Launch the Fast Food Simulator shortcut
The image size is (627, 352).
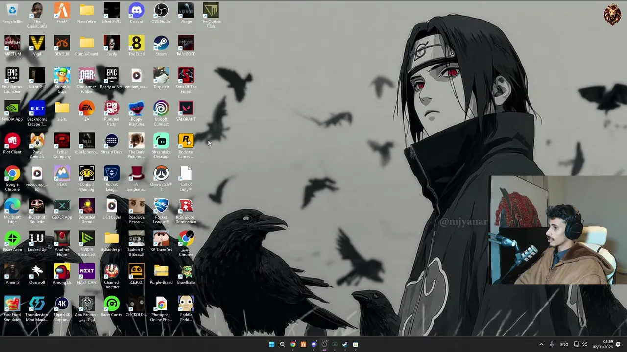(12, 309)
